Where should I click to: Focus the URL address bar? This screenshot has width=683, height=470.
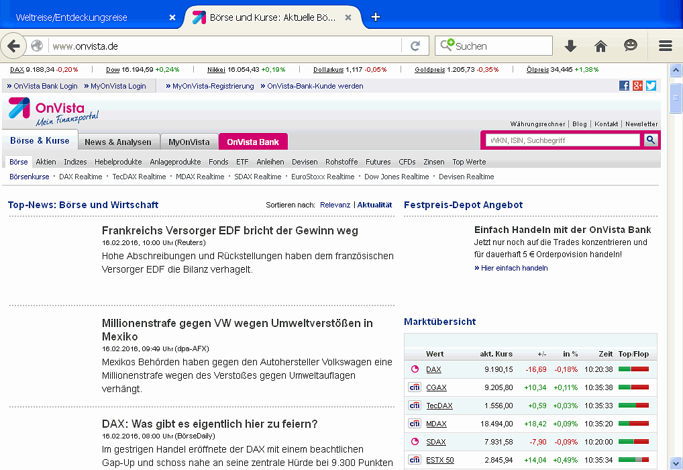tap(224, 46)
